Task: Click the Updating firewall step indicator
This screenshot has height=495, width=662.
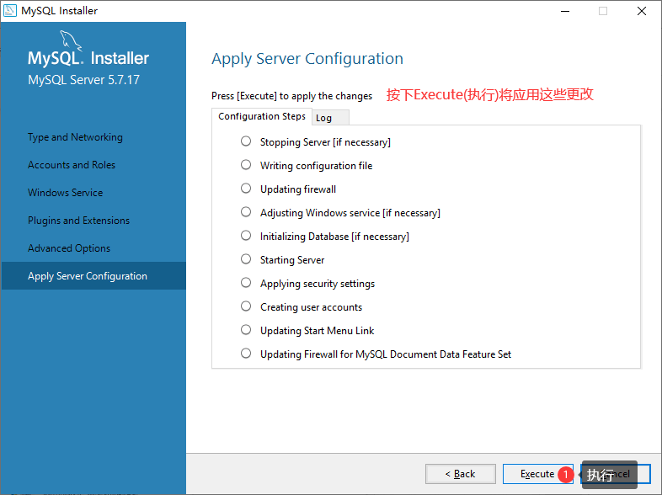Action: 246,189
